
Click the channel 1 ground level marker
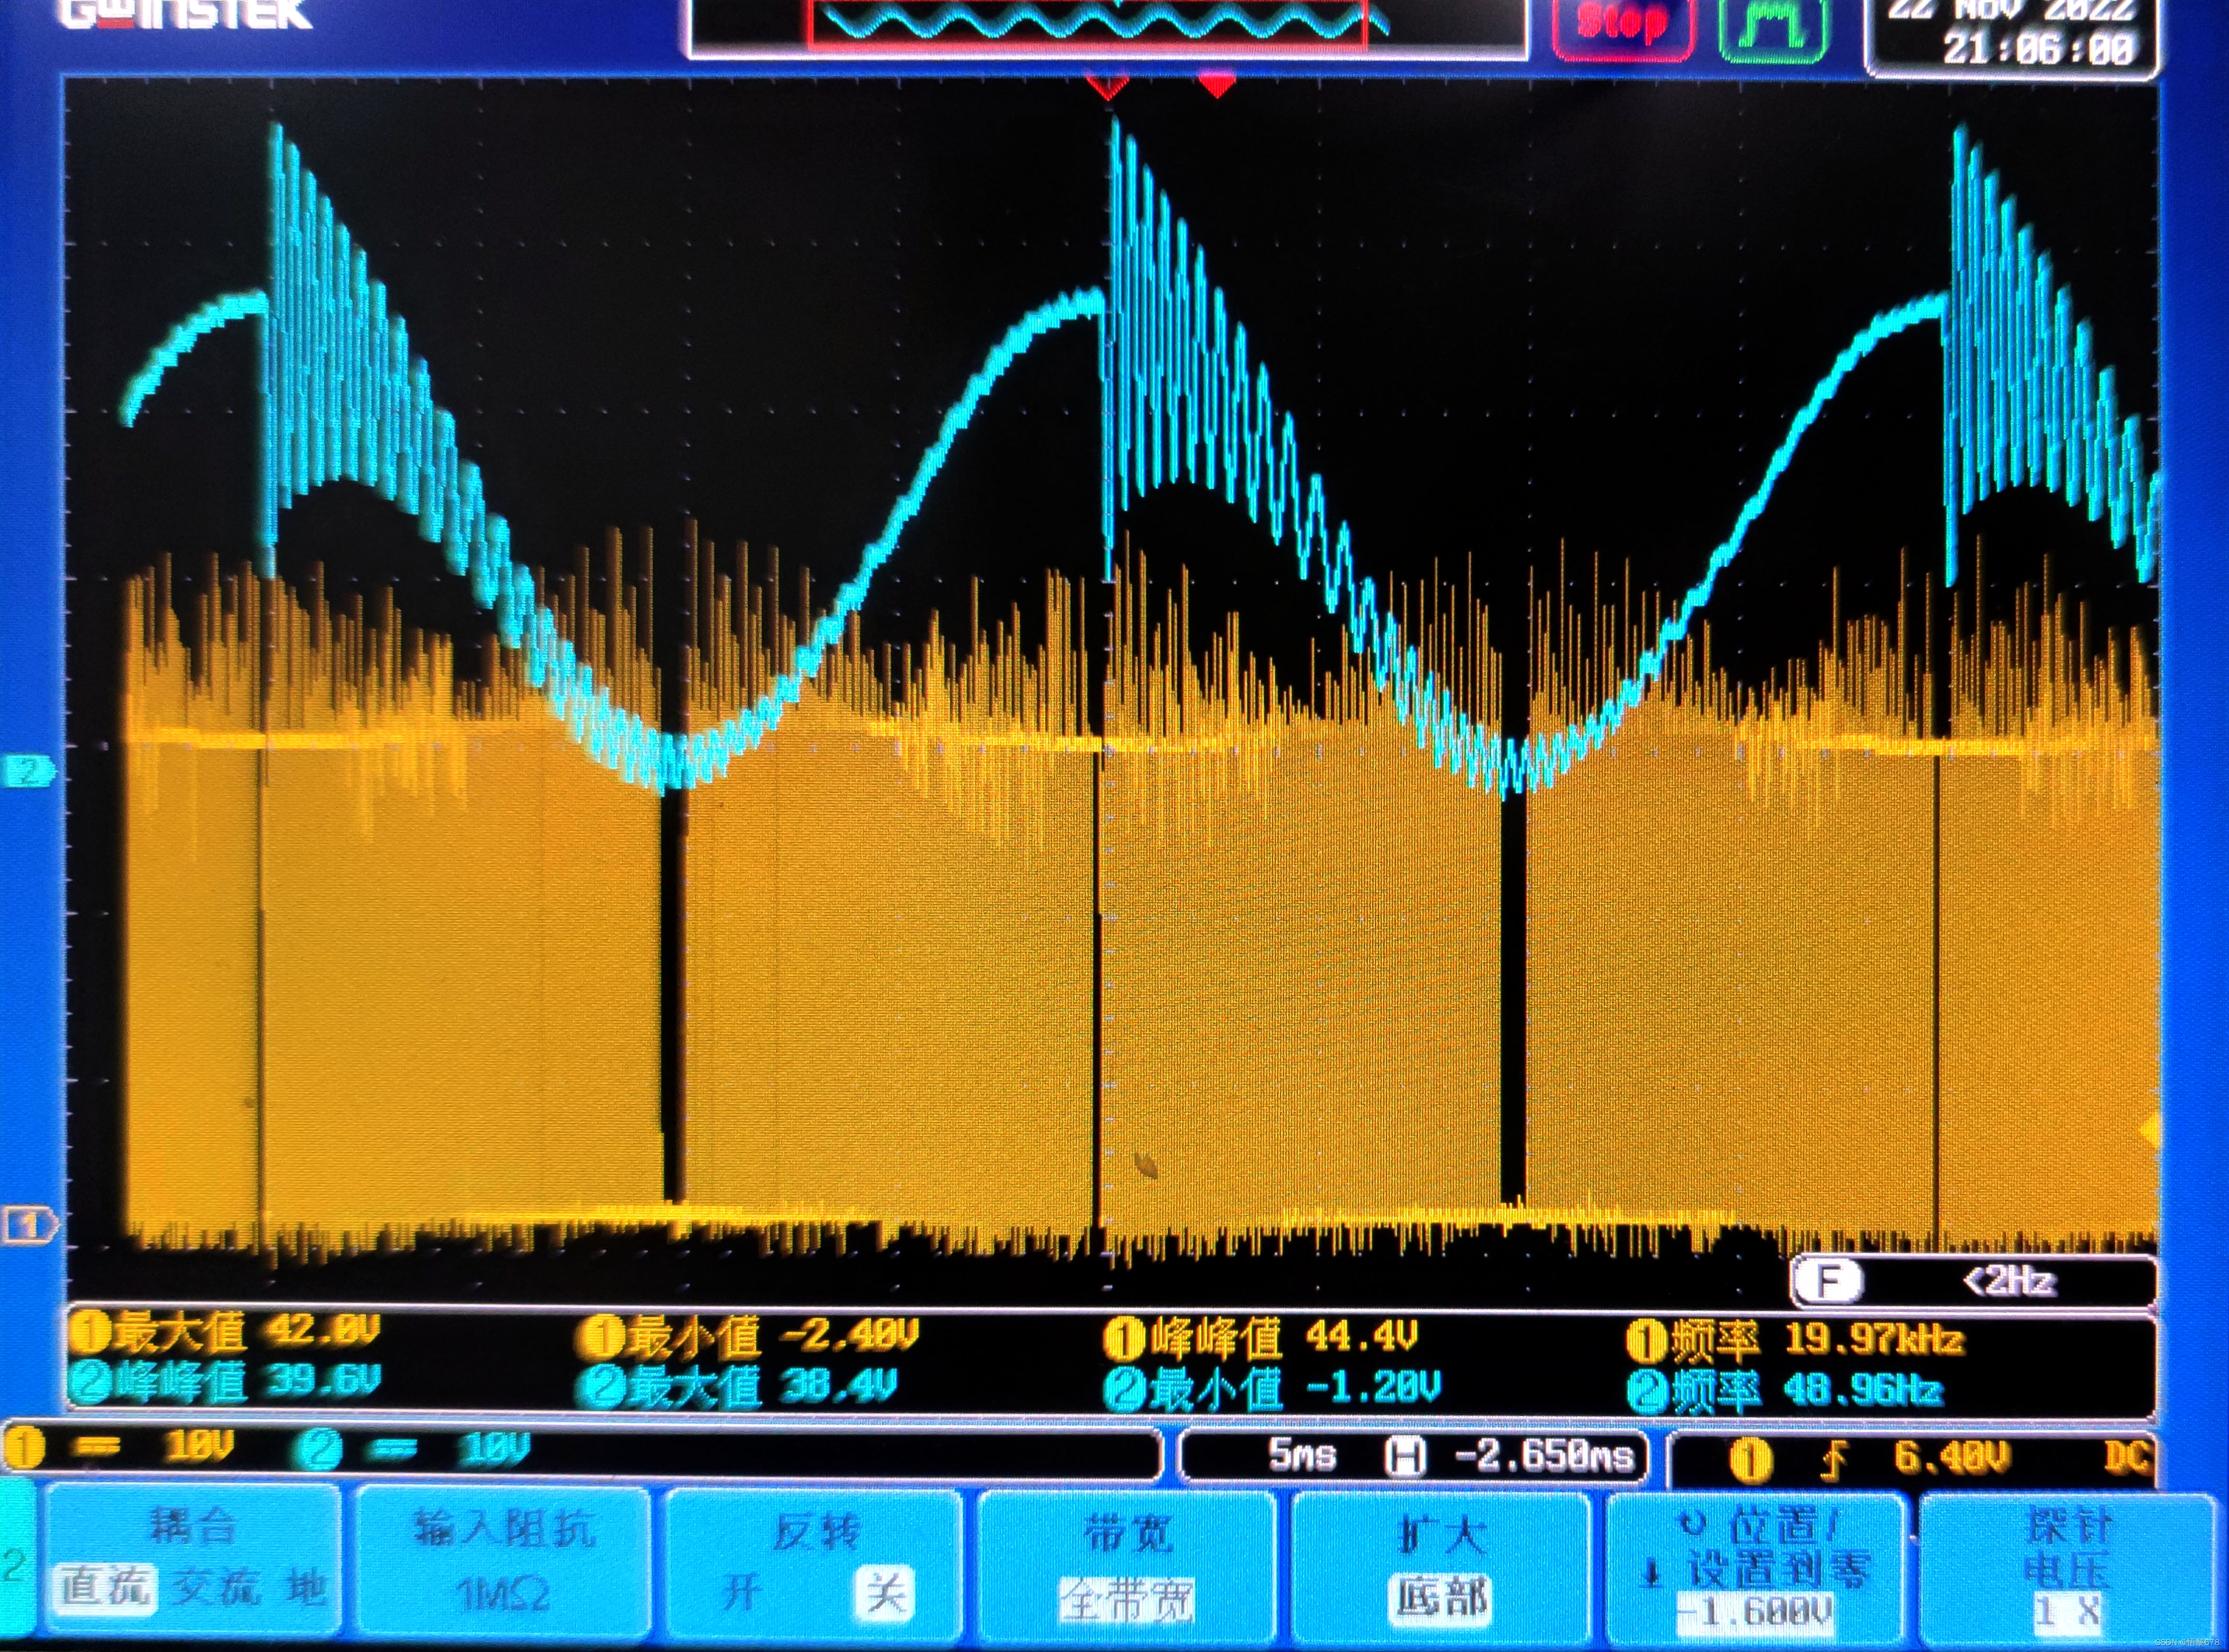[29, 1224]
